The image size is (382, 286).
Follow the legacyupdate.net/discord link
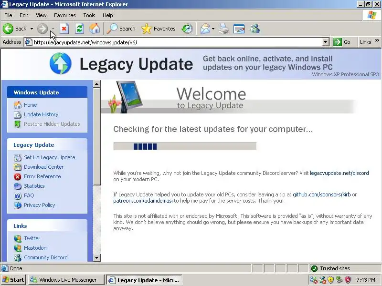point(339,173)
